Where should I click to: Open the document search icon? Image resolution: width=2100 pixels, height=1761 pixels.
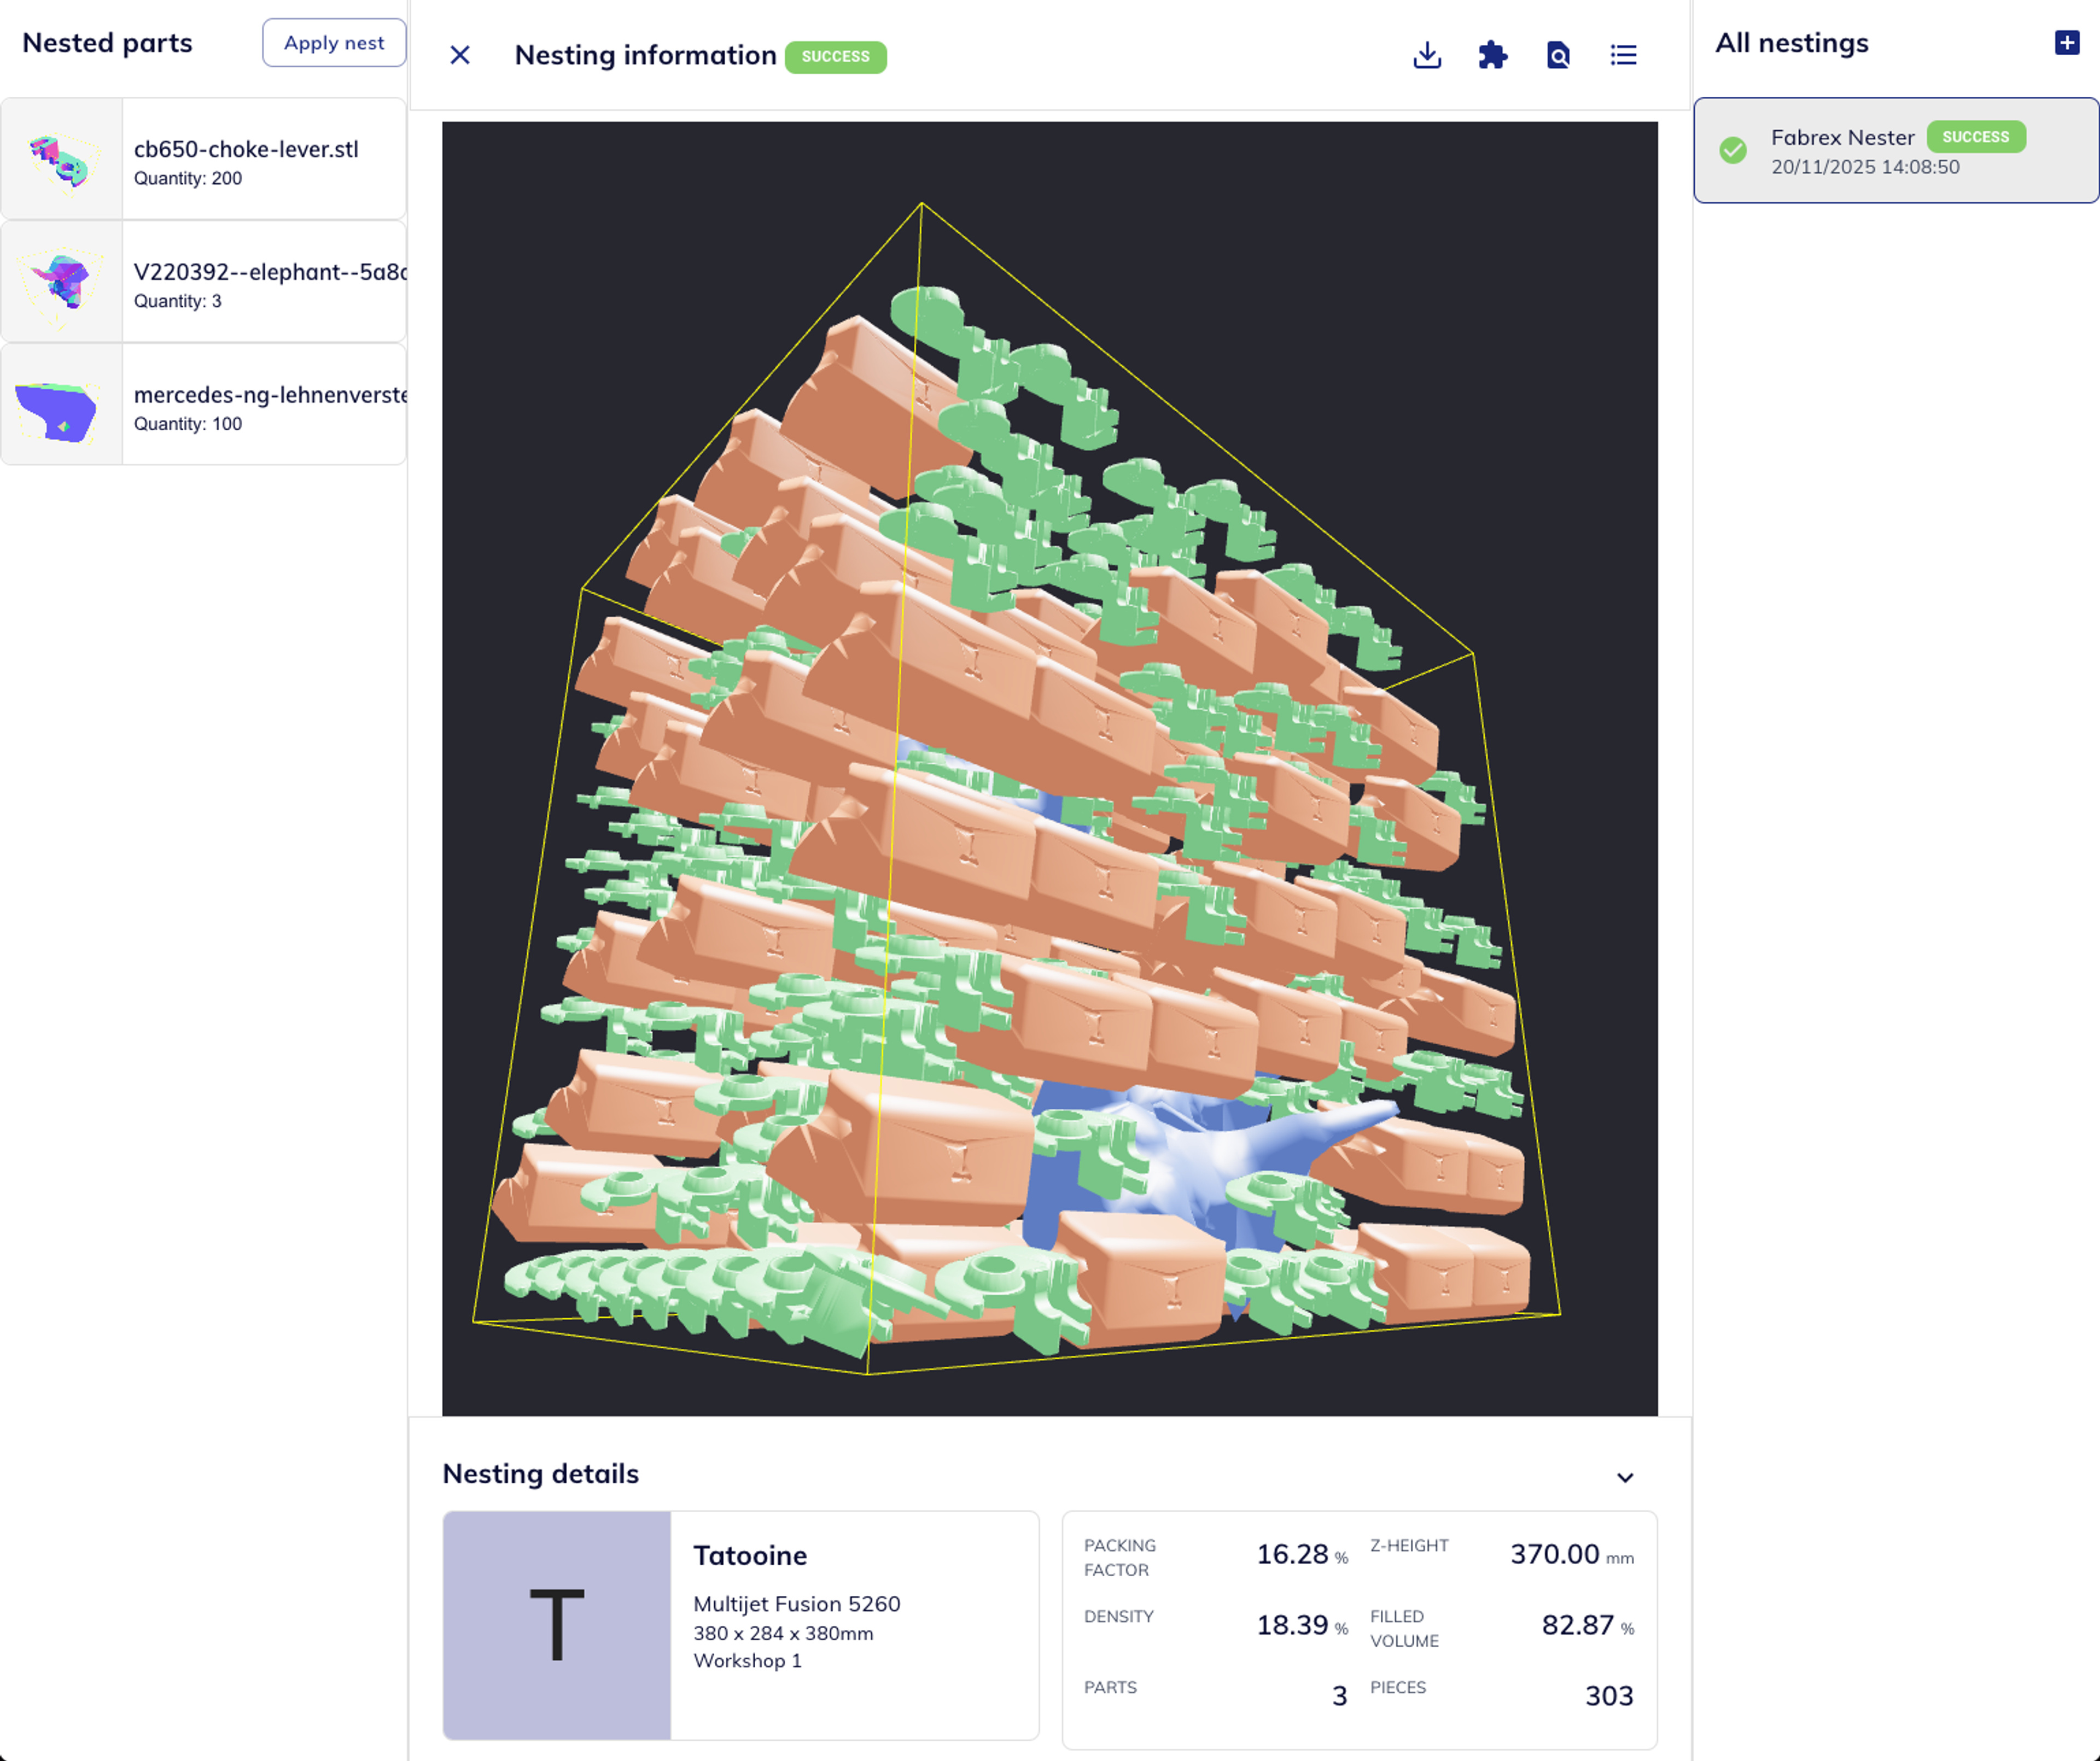(1558, 55)
